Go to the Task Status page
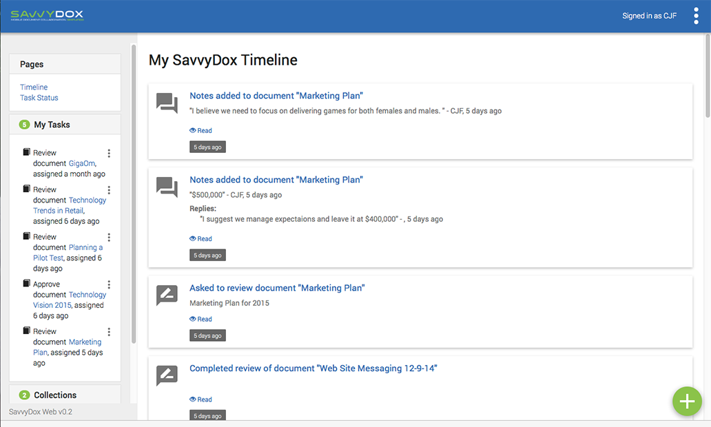 point(39,98)
